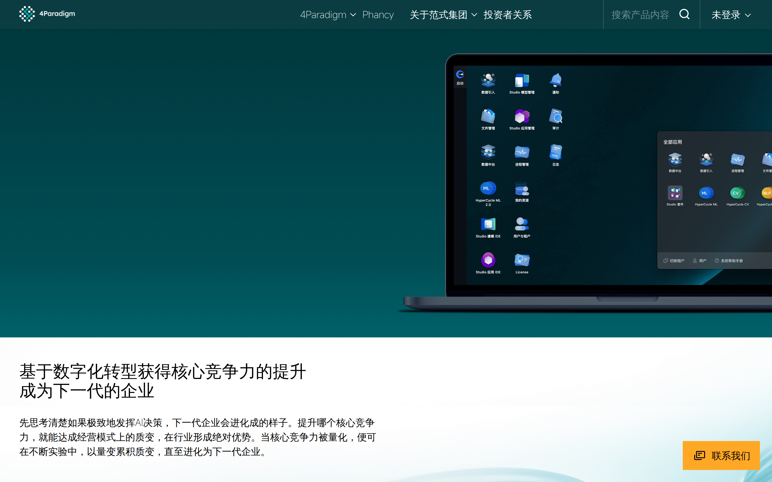Open HyperCycle CV in 全部应用 panel
The width and height of the screenshot is (772, 482).
coord(737,193)
